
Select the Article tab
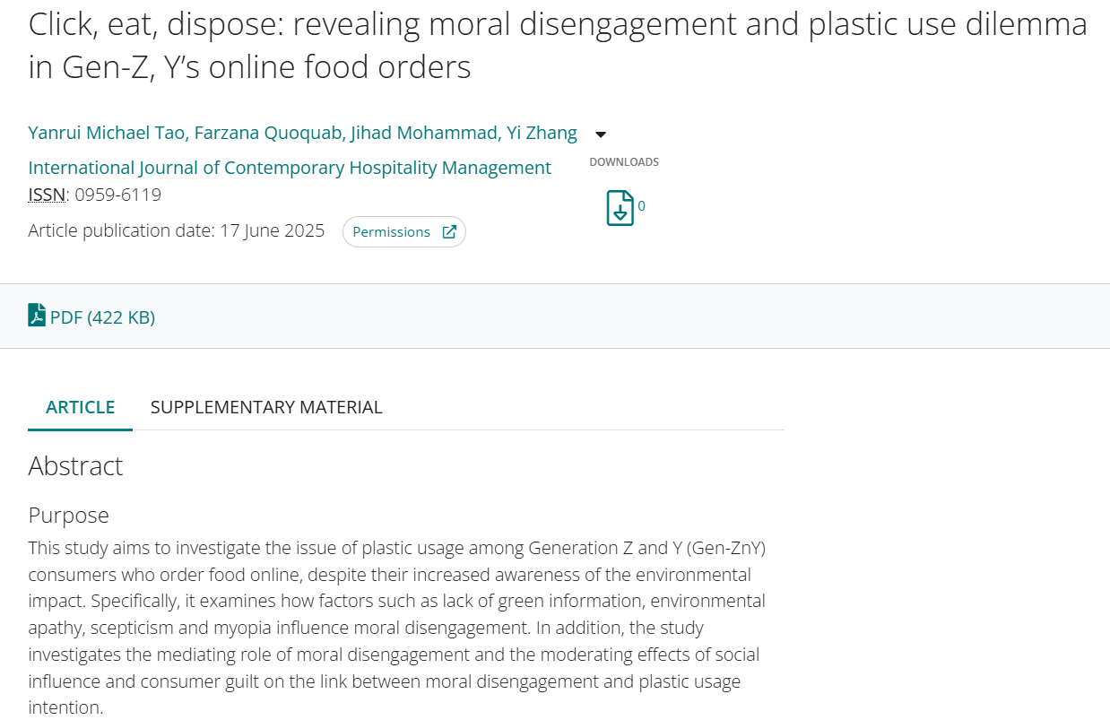81,407
